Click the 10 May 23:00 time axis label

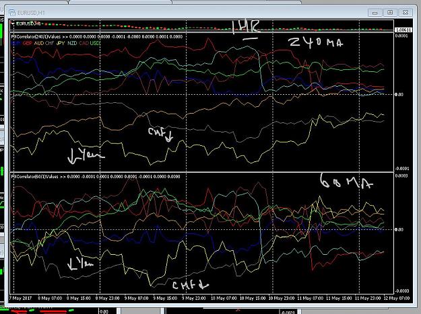click(x=282, y=298)
